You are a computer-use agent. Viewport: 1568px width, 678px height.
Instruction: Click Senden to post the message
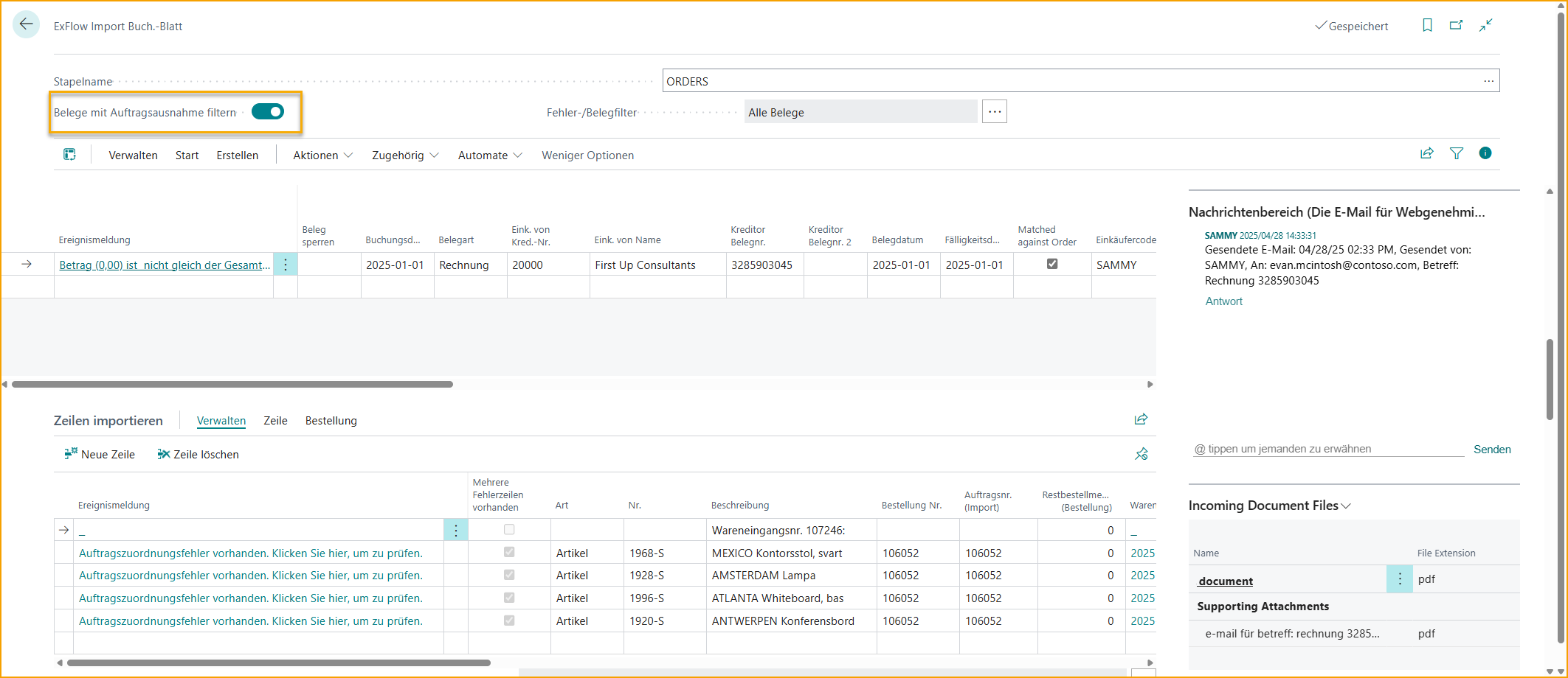tap(1491, 450)
